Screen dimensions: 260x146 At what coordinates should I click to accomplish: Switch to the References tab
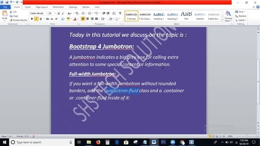tap(58, 7)
